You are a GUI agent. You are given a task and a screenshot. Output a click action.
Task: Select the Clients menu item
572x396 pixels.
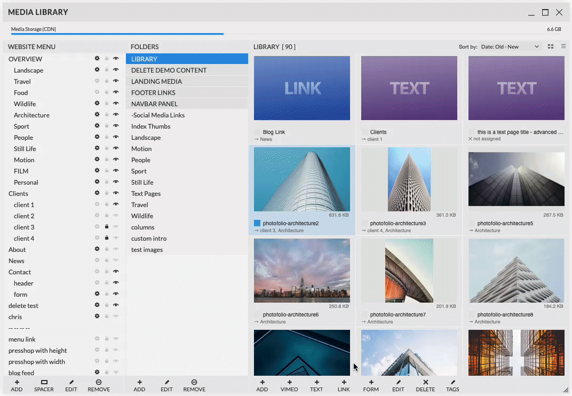click(x=19, y=193)
